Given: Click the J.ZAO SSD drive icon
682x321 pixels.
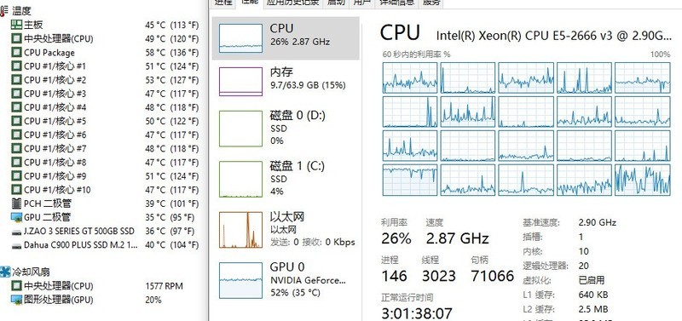Looking at the screenshot, I should coord(16,232).
